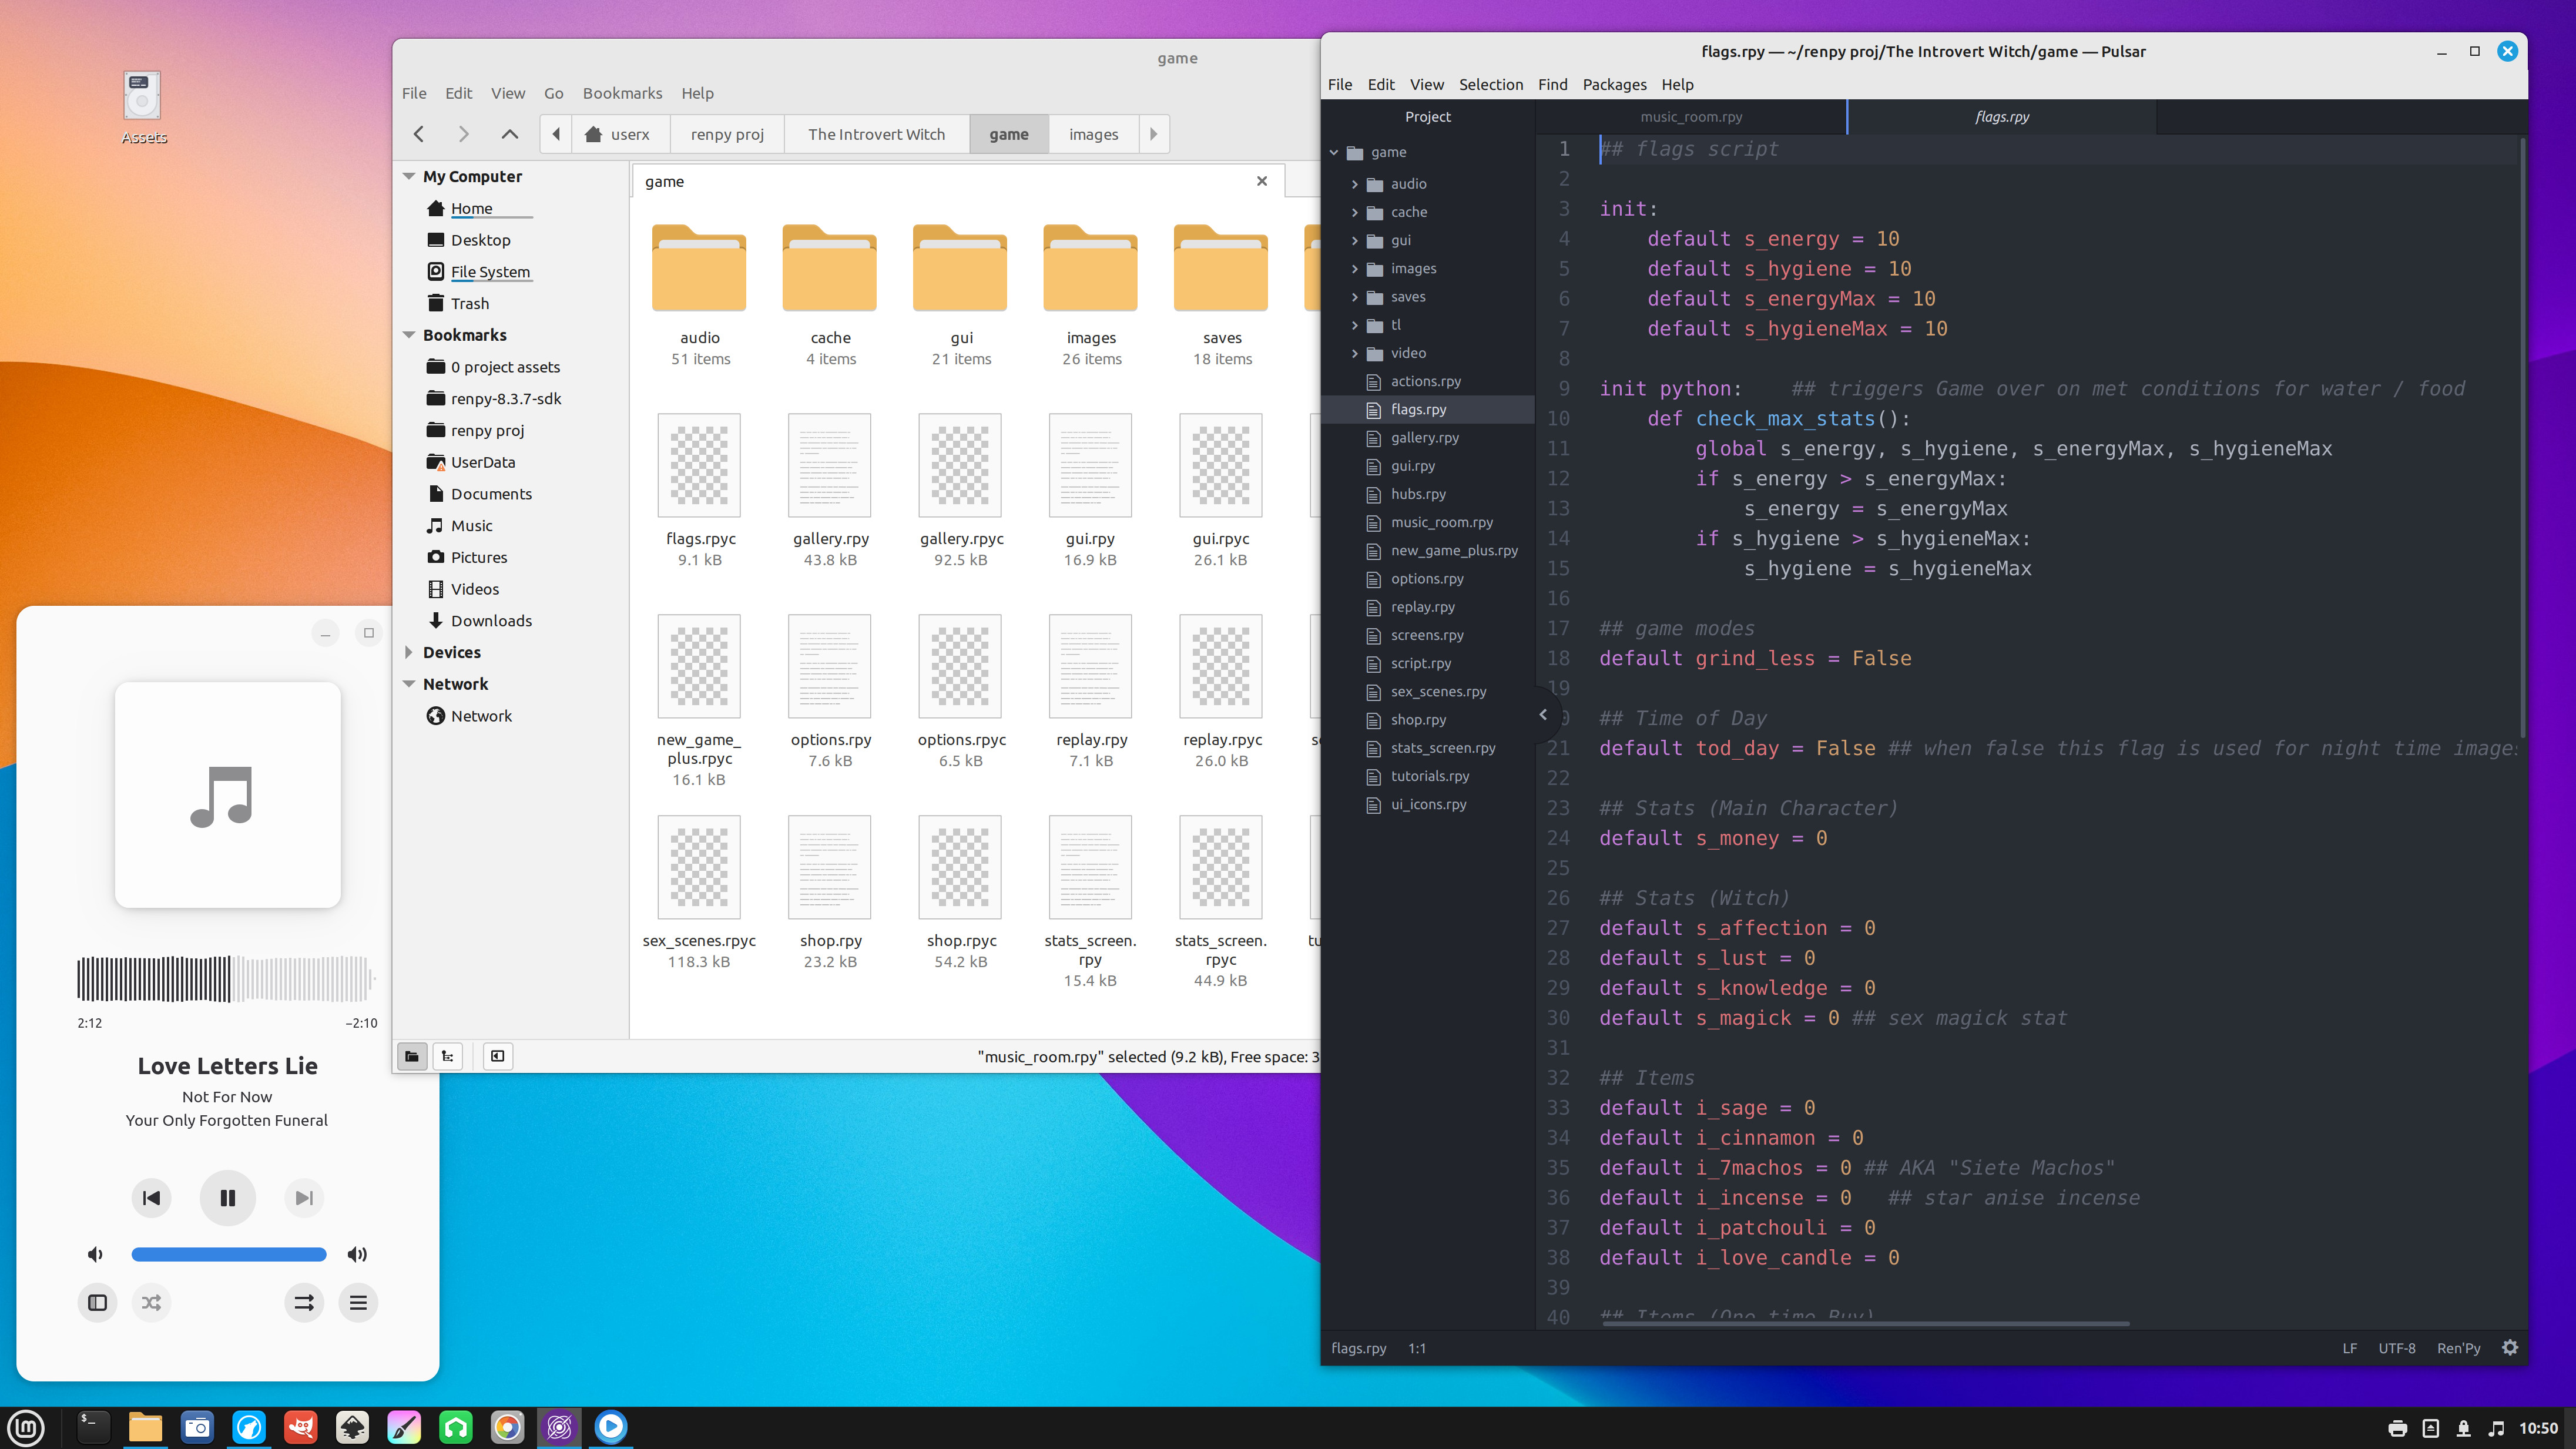Open the renpy-8.3.7-sdk bookmark
Screen dimensions: 2576x1449
(x=506, y=398)
